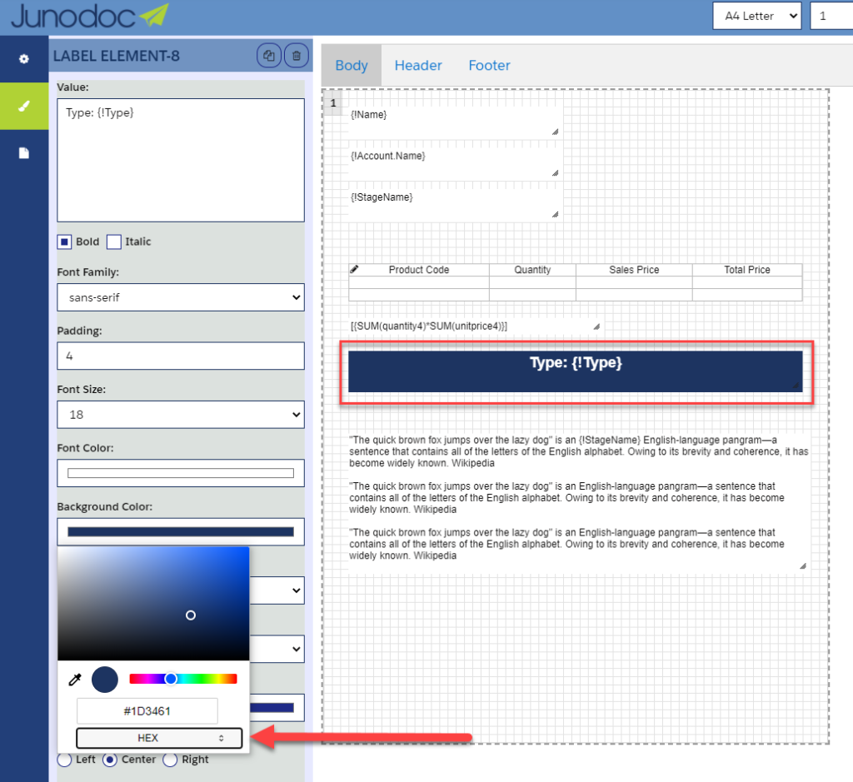
Task: Click the Product Code table header
Action: (419, 270)
